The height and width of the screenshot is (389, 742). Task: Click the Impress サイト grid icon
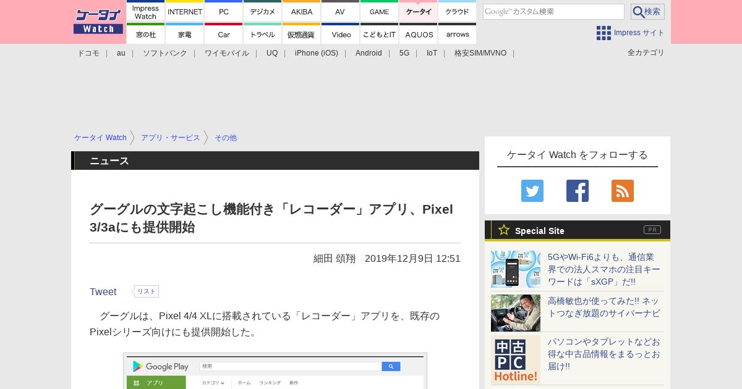603,33
